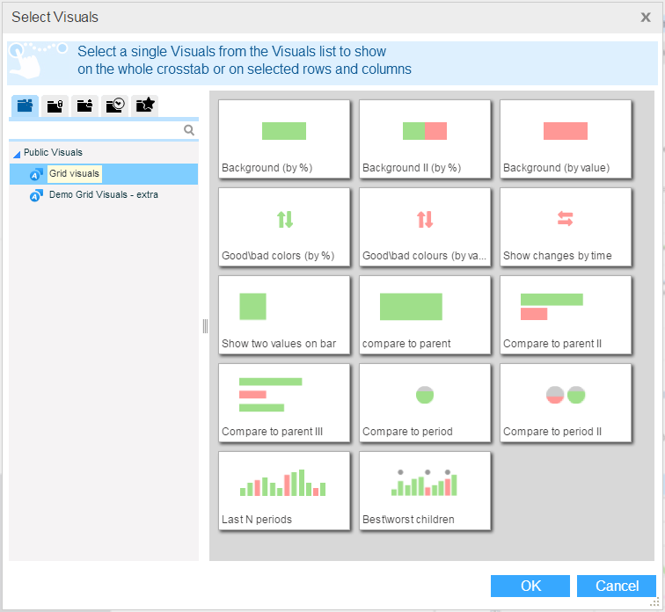Open the personal folder tab with user icon
The width and height of the screenshot is (665, 612).
84,106
